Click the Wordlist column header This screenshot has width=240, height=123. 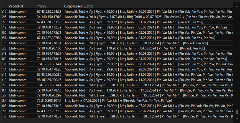click(16, 6)
